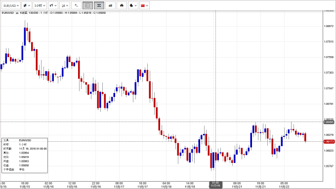Open the indicators dropdown
Screen dimensions: 336x189
[x=65, y=5]
